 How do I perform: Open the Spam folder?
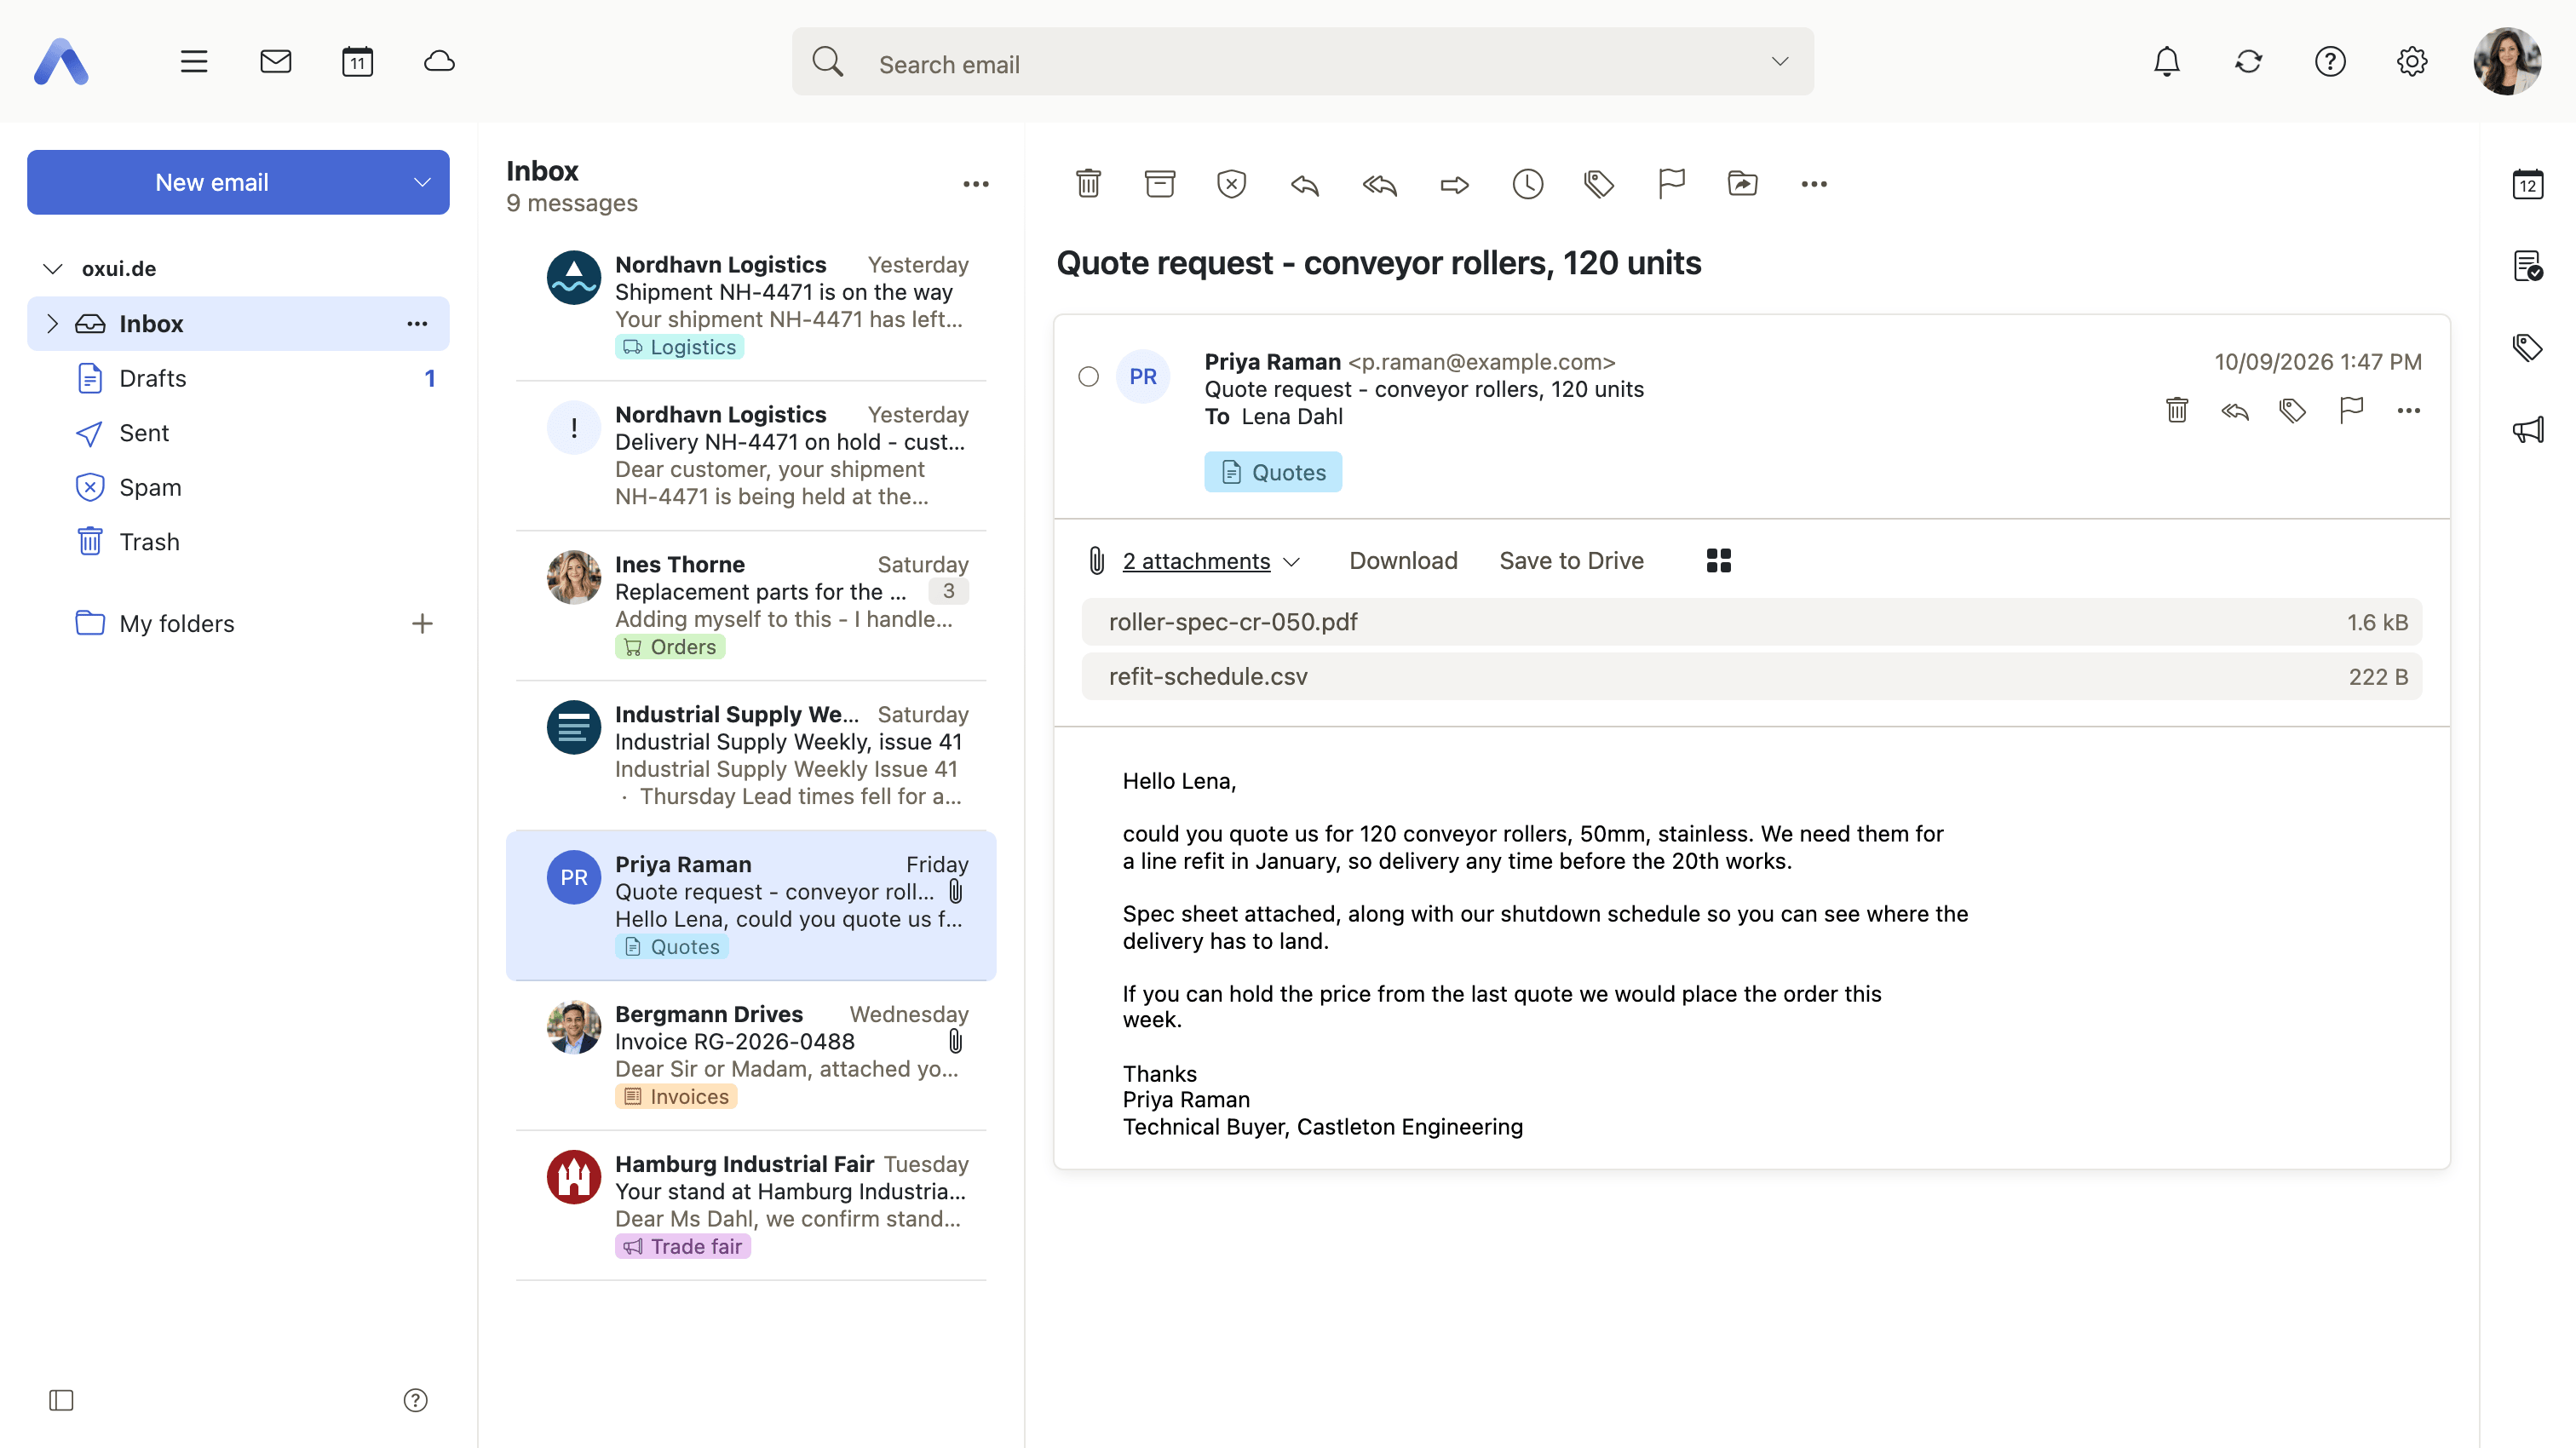click(238, 487)
